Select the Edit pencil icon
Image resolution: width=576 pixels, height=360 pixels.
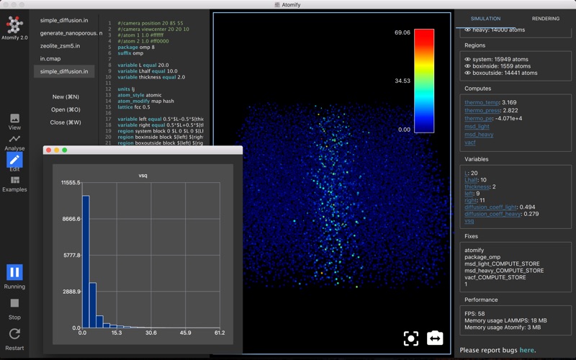[14, 160]
